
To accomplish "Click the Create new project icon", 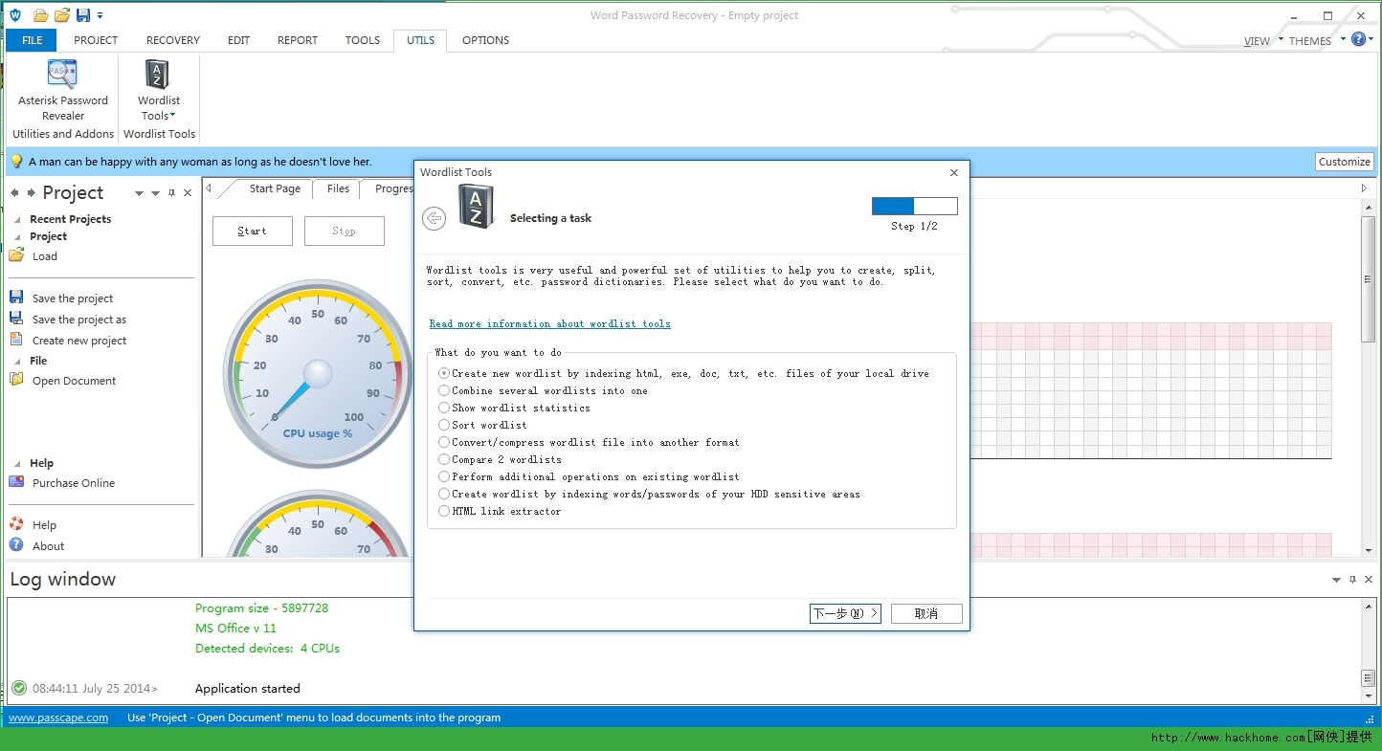I will coord(16,340).
